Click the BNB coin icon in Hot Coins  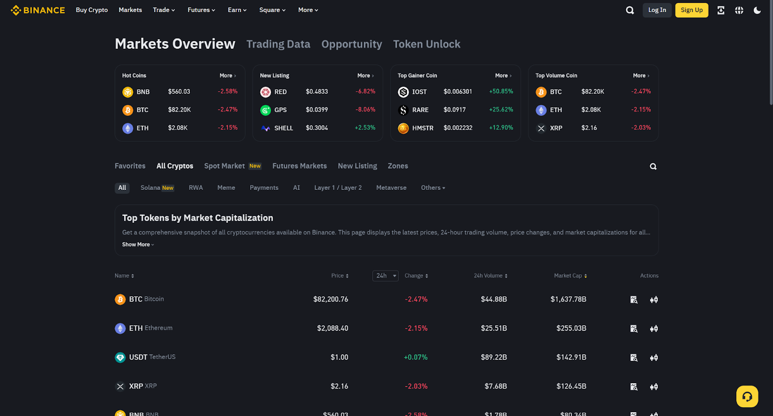[128, 92]
